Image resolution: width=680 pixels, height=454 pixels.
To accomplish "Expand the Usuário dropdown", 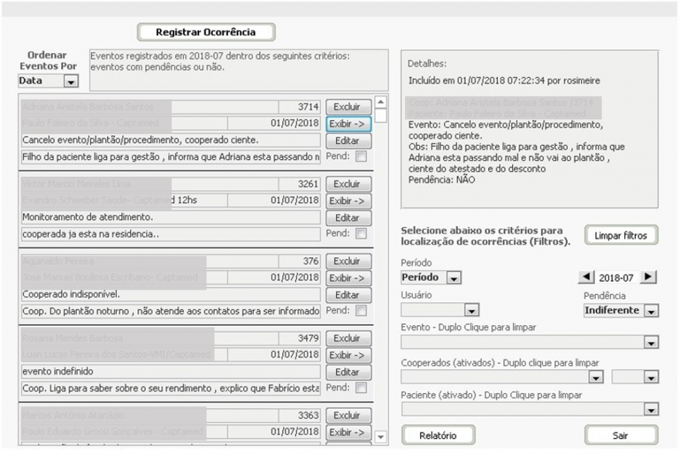I will click(471, 310).
